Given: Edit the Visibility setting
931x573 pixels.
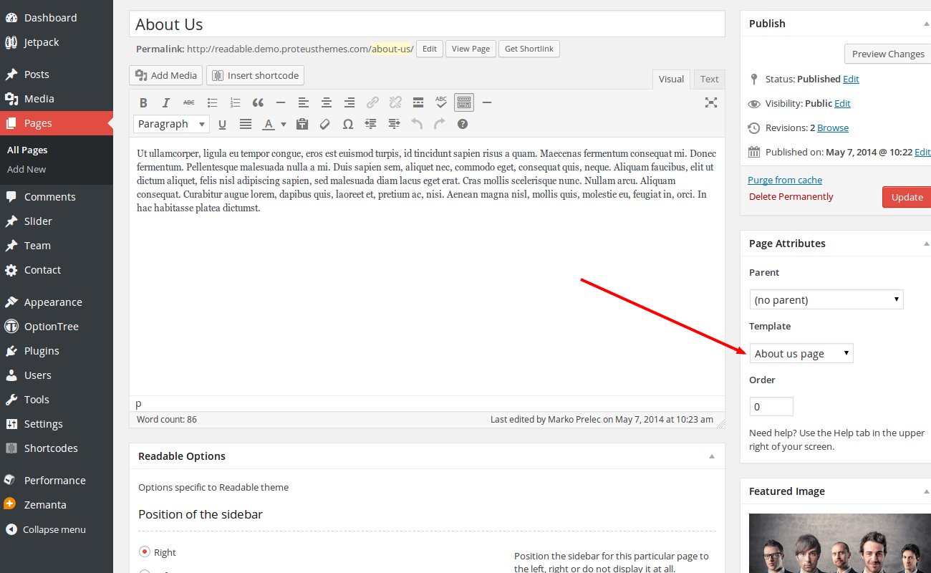Looking at the screenshot, I should 843,103.
